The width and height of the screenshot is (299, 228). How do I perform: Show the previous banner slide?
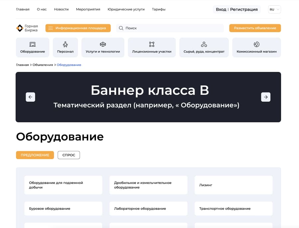(x=31, y=97)
